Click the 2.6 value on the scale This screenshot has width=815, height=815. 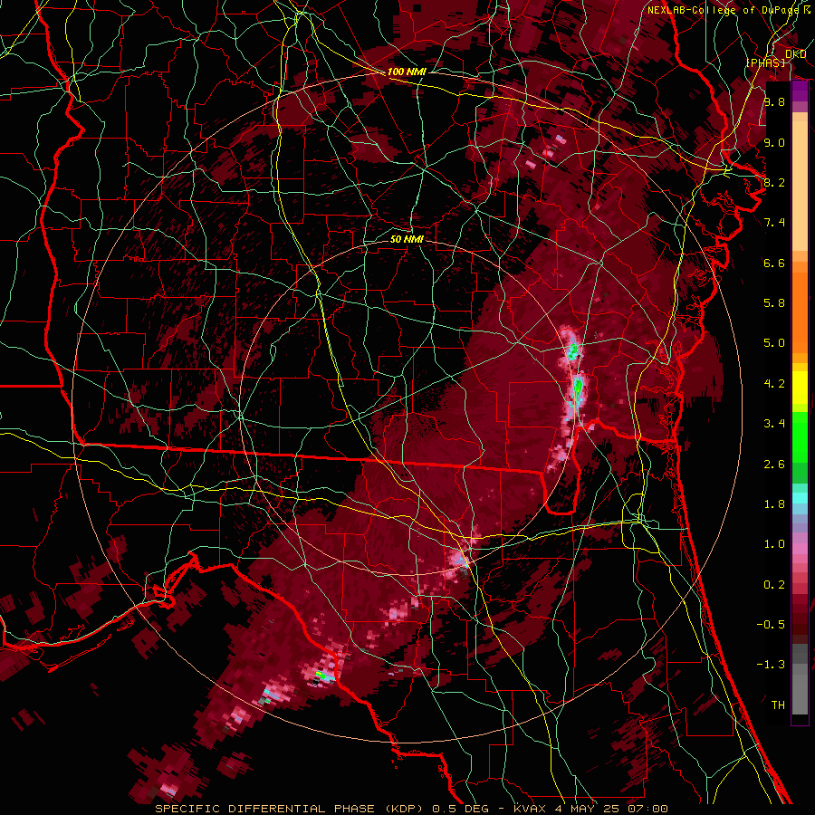pyautogui.click(x=774, y=465)
